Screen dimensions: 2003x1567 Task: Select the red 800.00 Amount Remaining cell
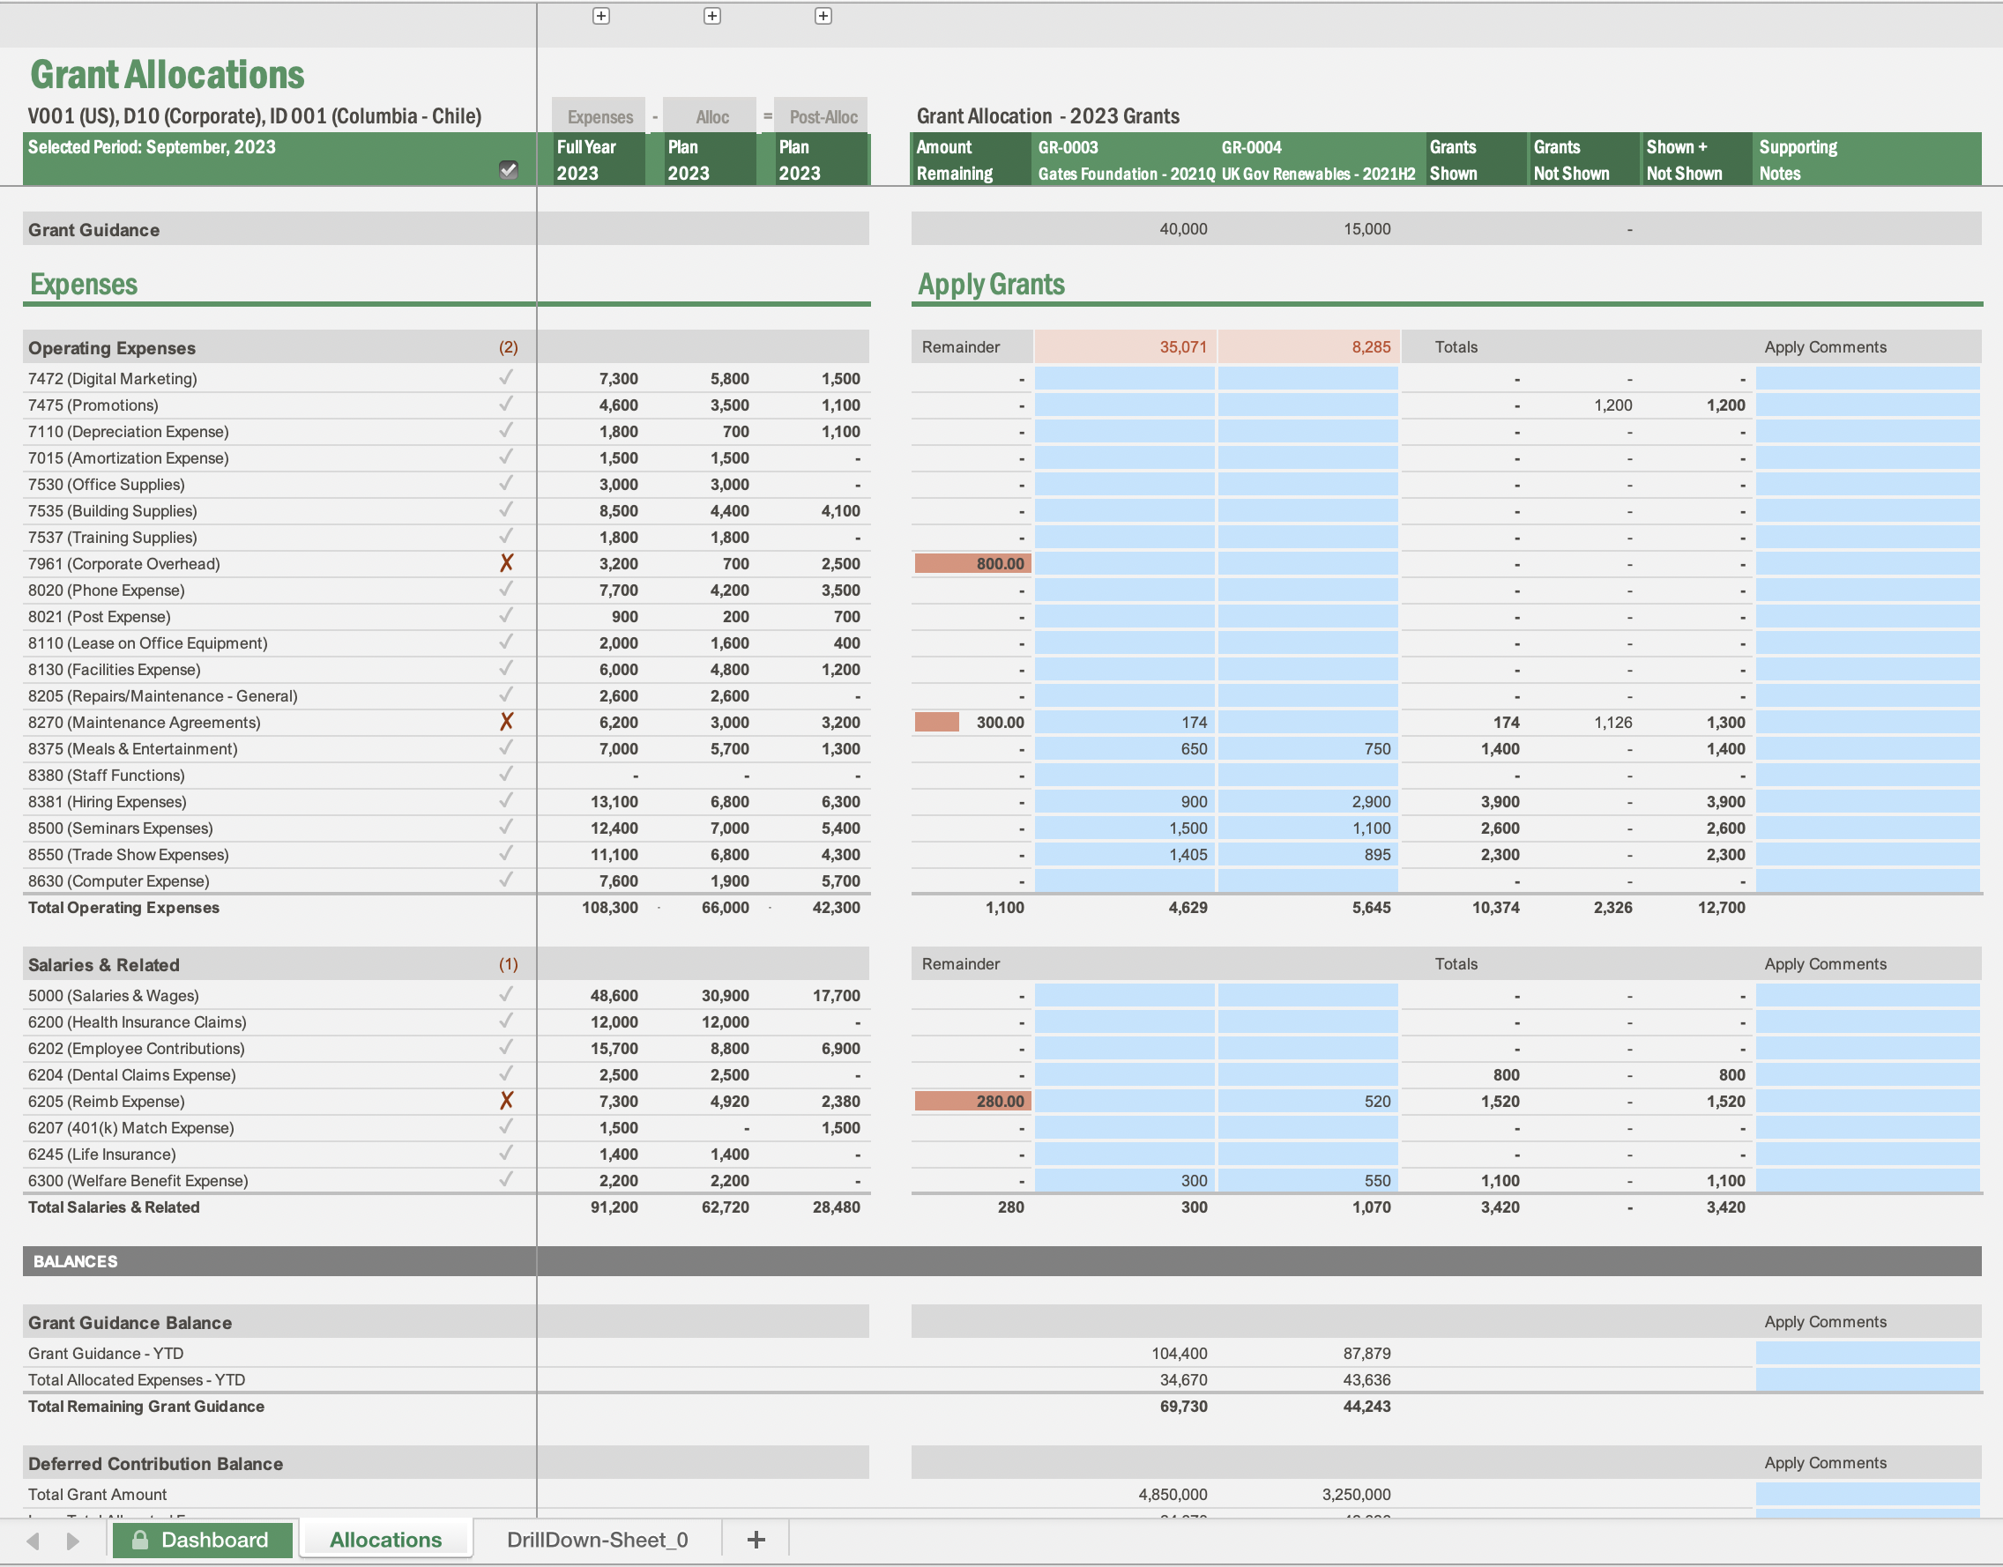[972, 563]
